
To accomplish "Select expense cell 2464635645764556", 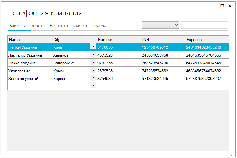I will [207, 55].
